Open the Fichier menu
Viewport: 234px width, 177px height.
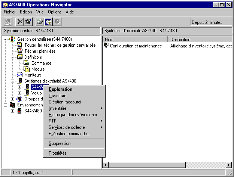(10, 12)
